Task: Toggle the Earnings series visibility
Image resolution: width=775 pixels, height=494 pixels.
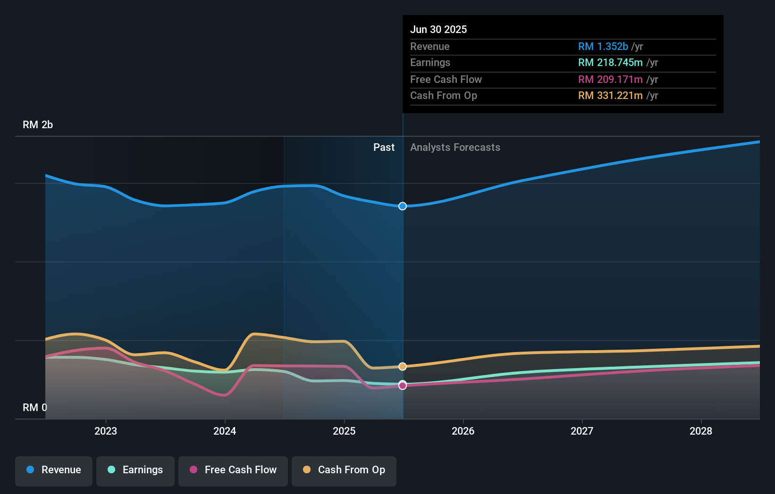Action: tap(135, 470)
